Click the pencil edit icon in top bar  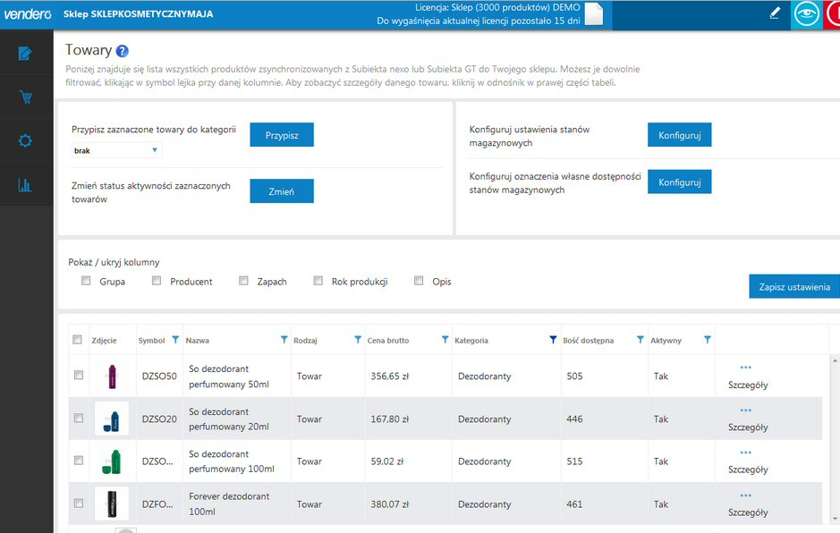point(775,14)
